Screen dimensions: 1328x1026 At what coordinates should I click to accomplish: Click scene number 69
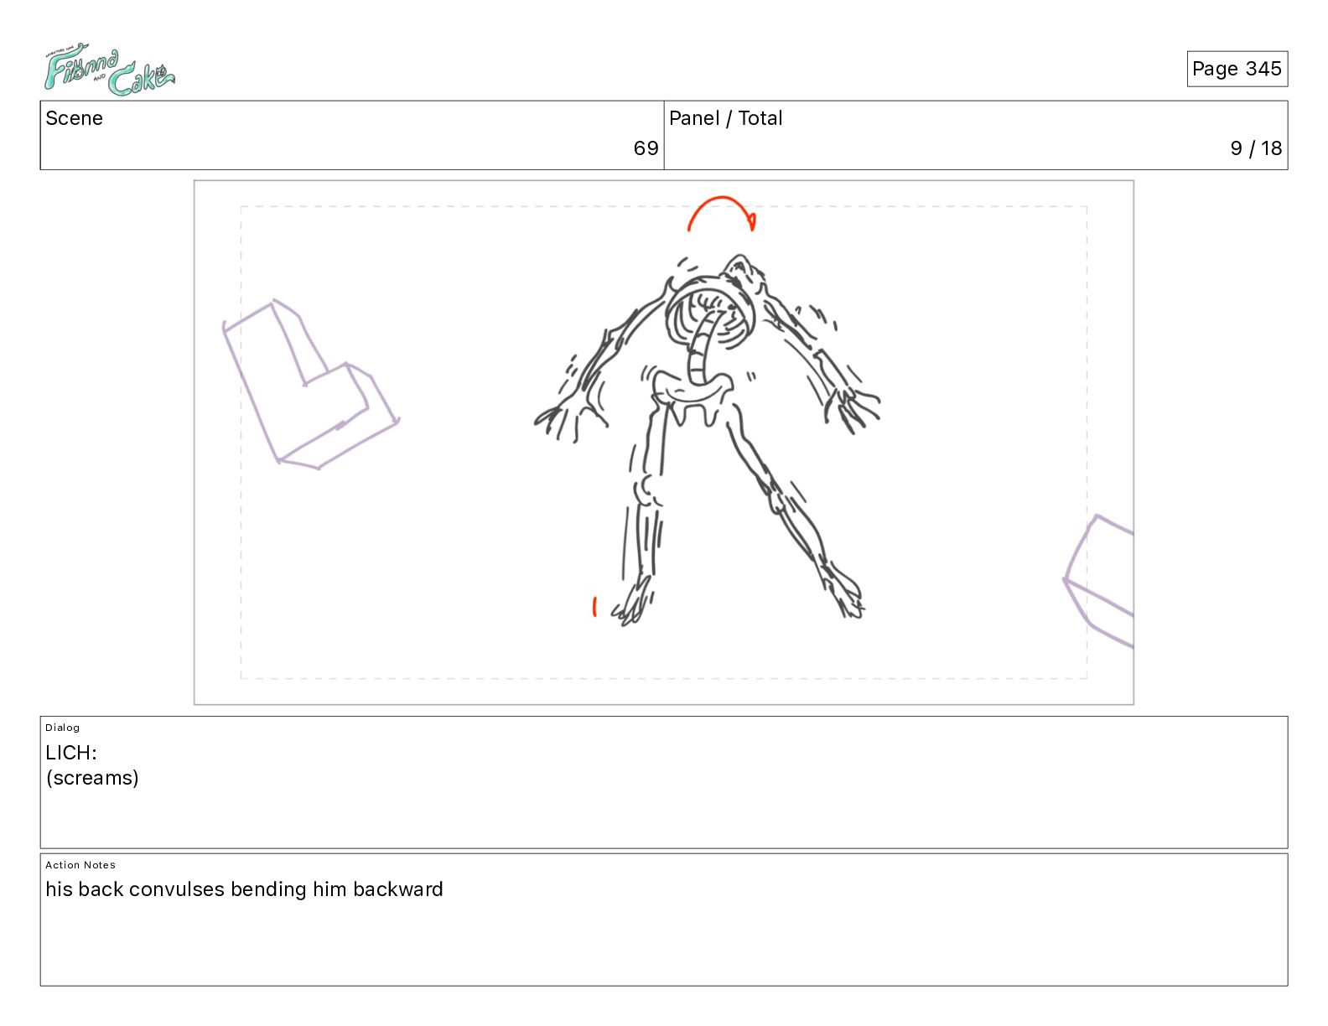point(646,148)
